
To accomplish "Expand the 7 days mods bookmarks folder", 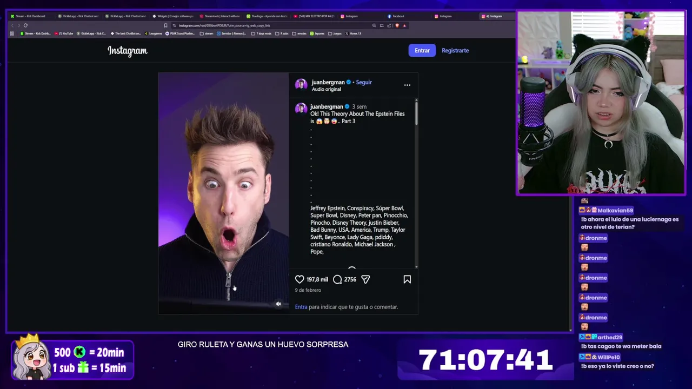I will [261, 33].
